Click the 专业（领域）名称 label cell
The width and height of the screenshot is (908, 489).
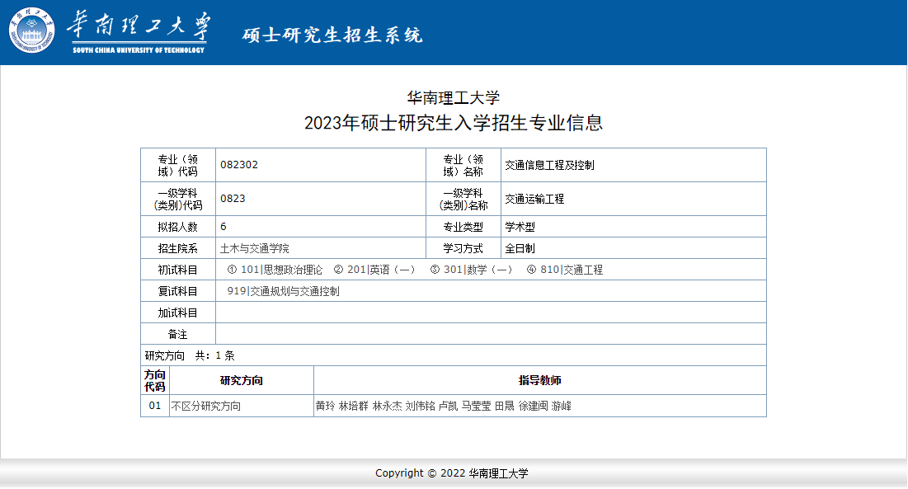[463, 166]
